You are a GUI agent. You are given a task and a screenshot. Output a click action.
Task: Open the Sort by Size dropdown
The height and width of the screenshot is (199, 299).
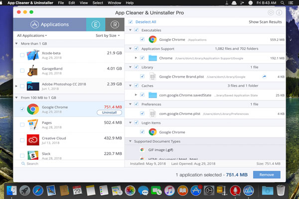click(108, 36)
